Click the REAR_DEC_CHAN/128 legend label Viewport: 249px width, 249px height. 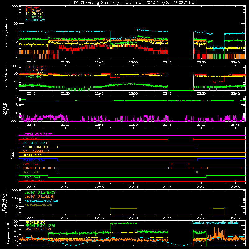tap(41, 200)
